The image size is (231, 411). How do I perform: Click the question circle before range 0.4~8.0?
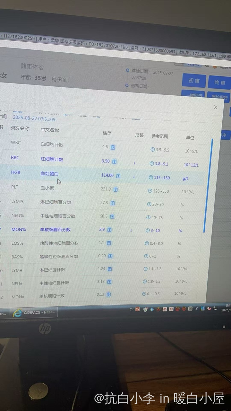click(x=147, y=243)
